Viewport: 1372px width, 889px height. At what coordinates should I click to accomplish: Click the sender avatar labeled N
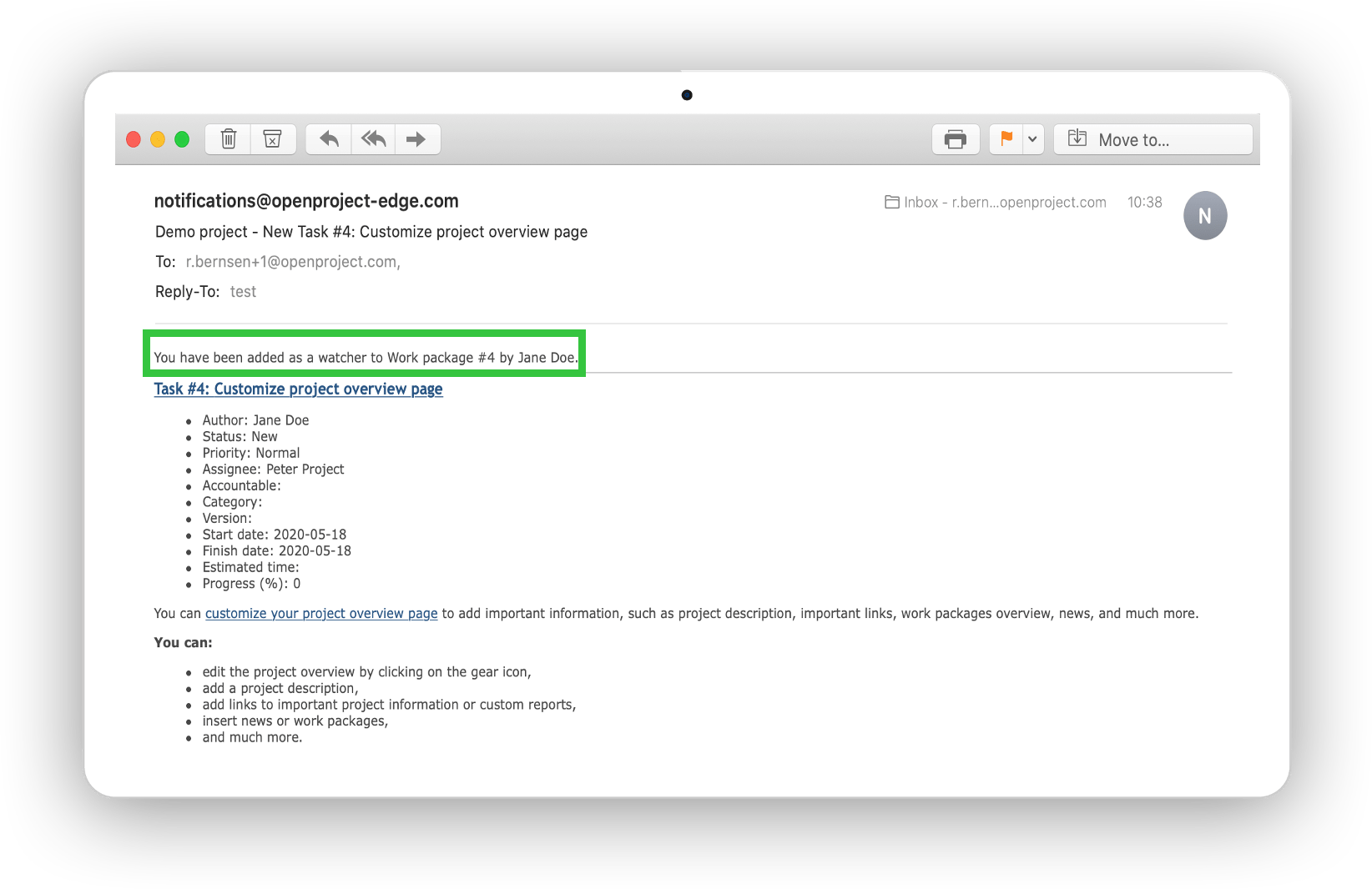[1204, 215]
